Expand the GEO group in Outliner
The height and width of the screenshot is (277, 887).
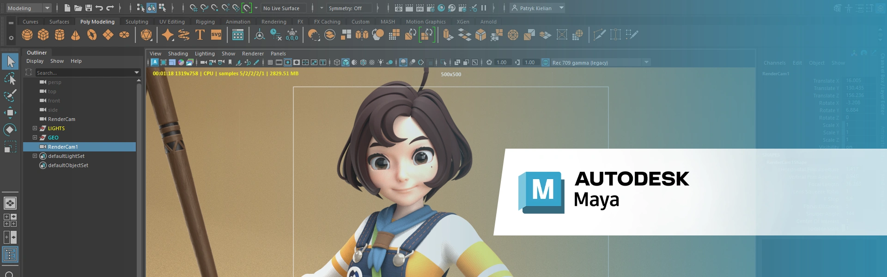(x=35, y=138)
